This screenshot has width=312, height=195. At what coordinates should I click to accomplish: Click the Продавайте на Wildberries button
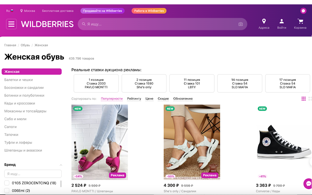(x=103, y=11)
